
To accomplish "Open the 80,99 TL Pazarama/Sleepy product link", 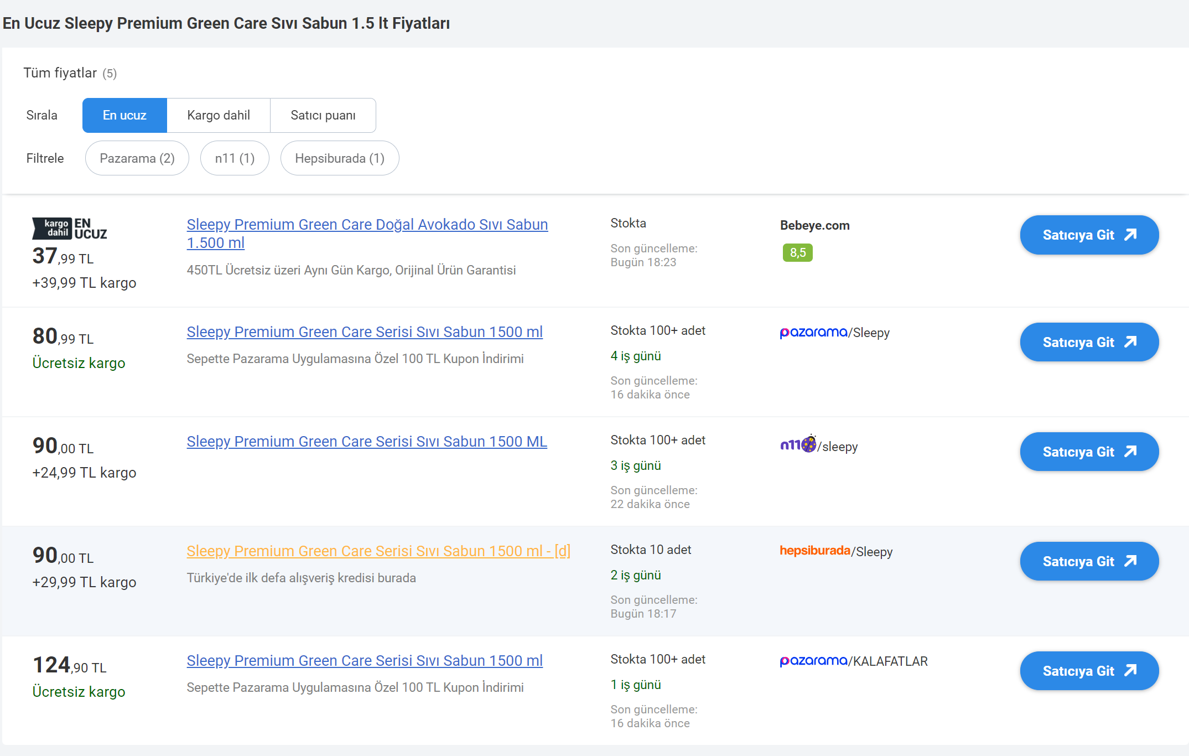I will tap(365, 332).
